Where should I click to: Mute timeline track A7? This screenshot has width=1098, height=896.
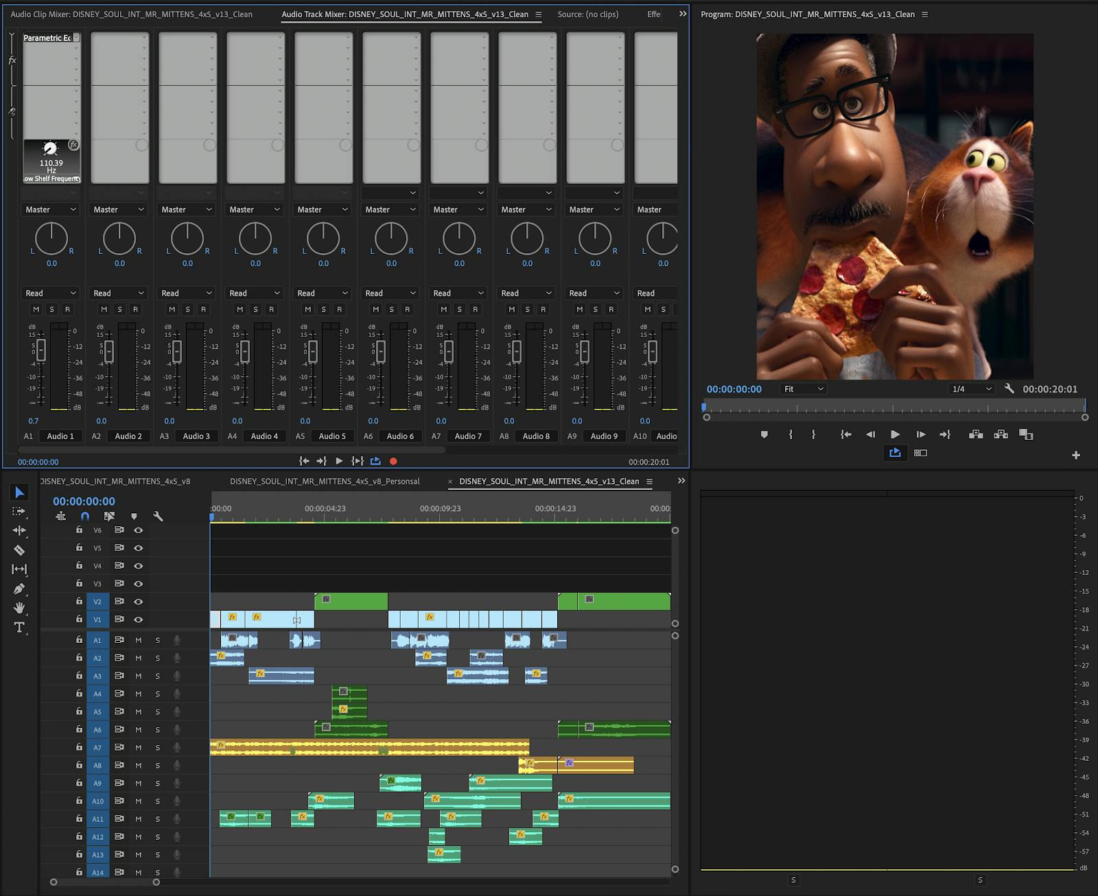coord(139,747)
